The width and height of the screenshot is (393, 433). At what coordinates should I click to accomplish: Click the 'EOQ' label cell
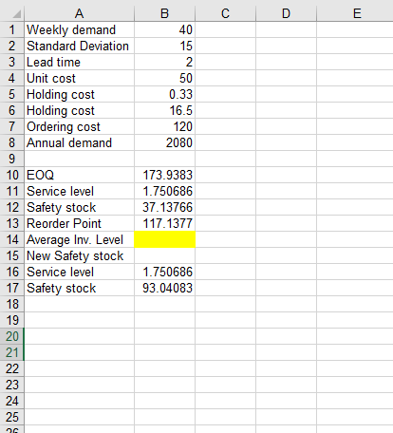[x=79, y=175]
